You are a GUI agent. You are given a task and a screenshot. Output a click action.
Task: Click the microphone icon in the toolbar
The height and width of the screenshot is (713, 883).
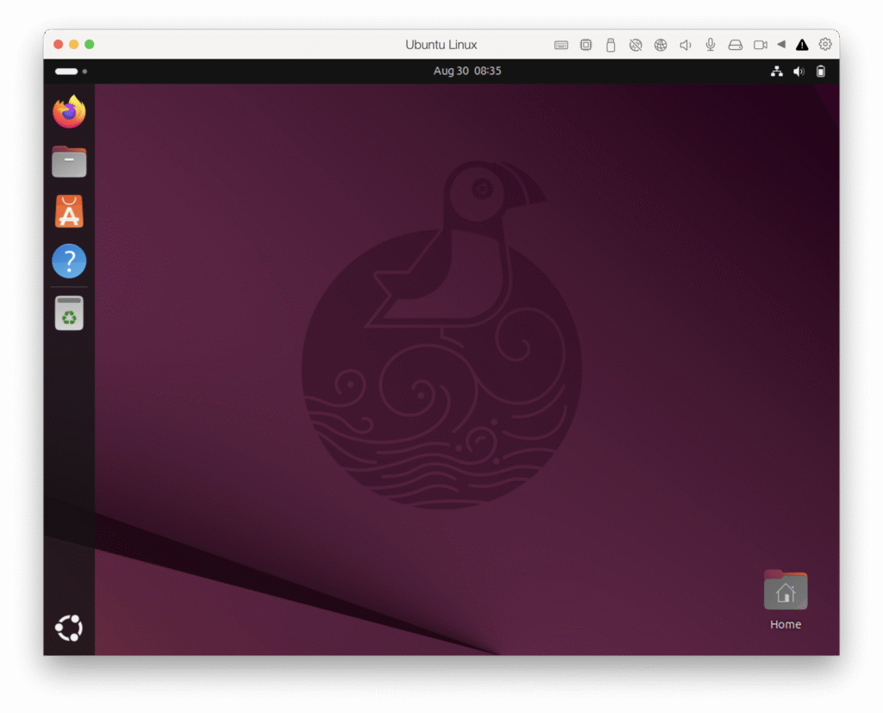coord(711,45)
